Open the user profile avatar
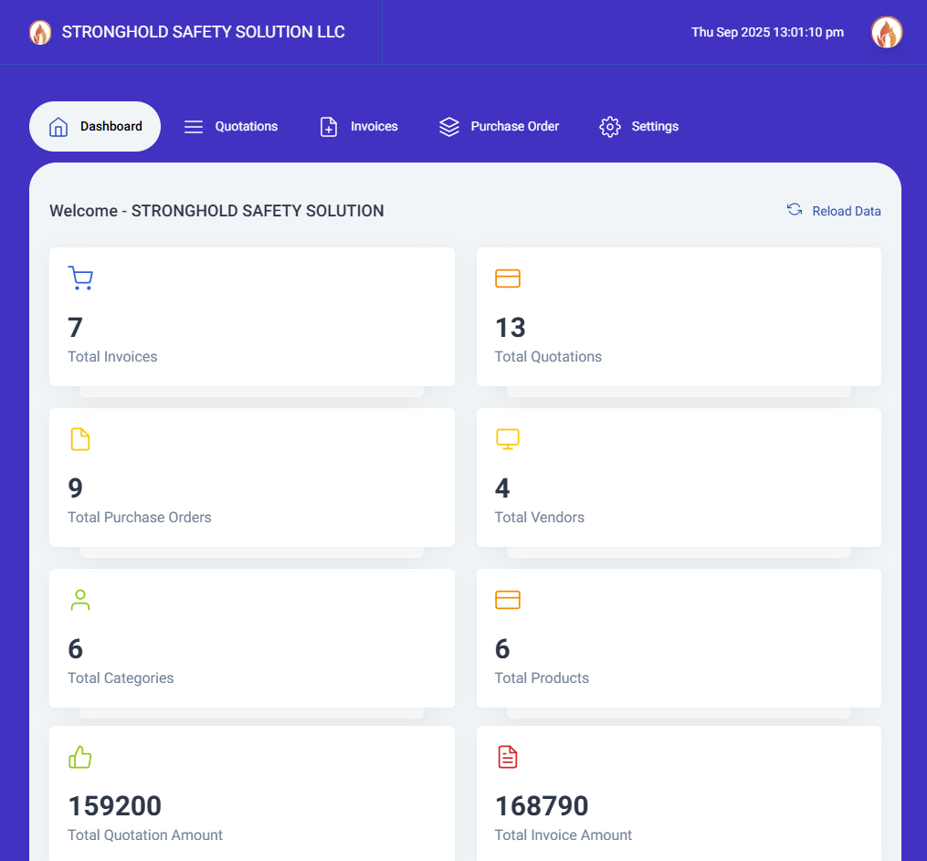The image size is (927, 861). coord(886,33)
